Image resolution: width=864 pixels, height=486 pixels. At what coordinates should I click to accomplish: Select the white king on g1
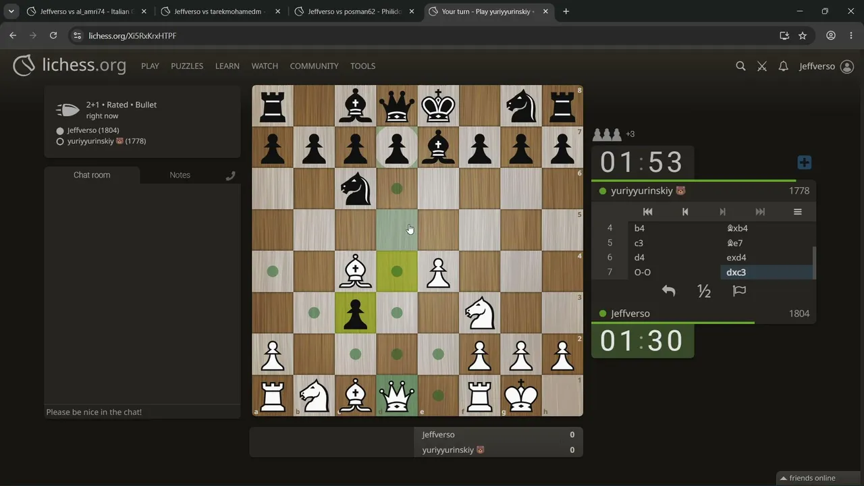521,396
